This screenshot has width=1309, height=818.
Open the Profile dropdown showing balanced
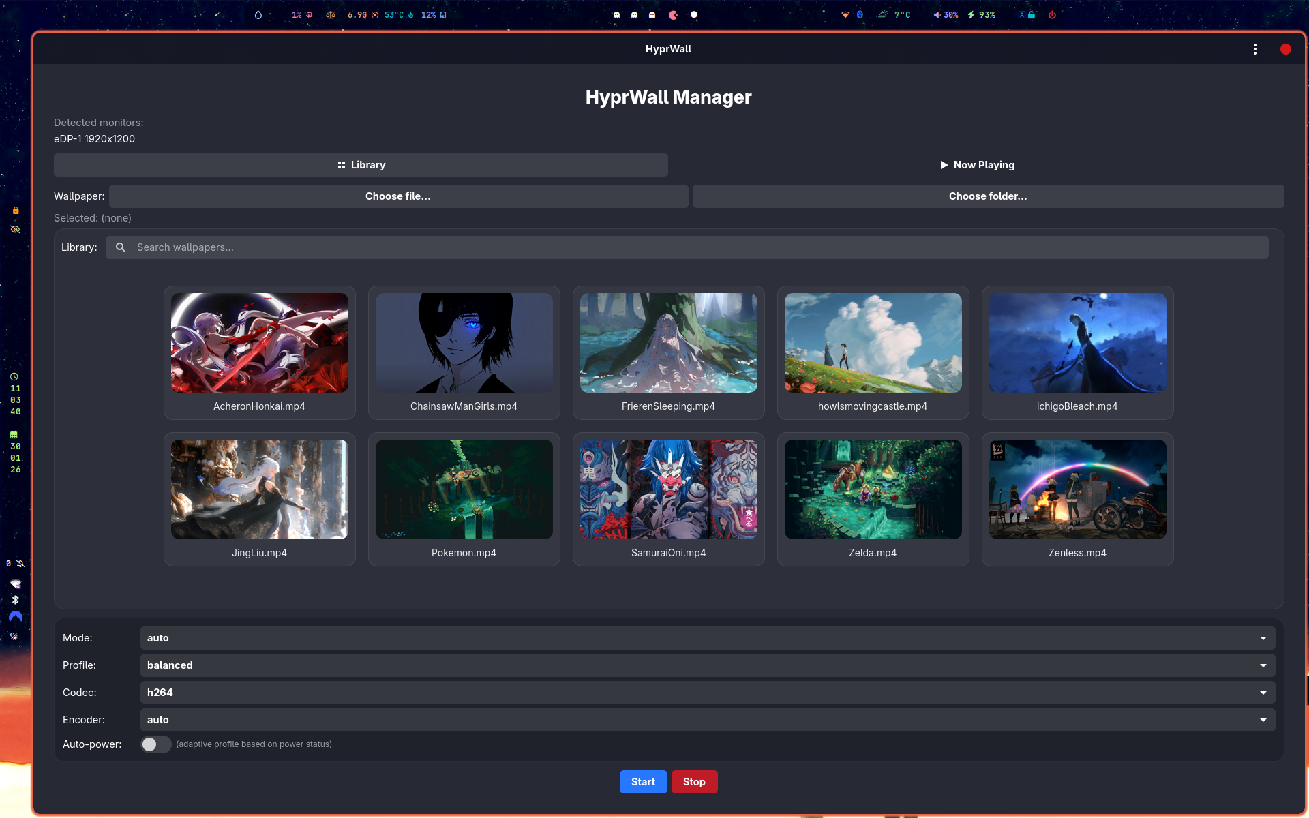coord(706,665)
